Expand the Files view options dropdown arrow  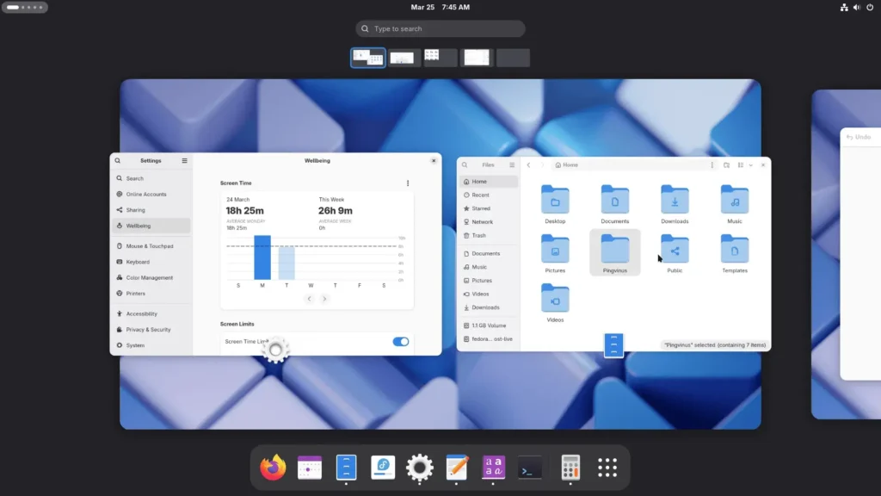pyautogui.click(x=750, y=164)
